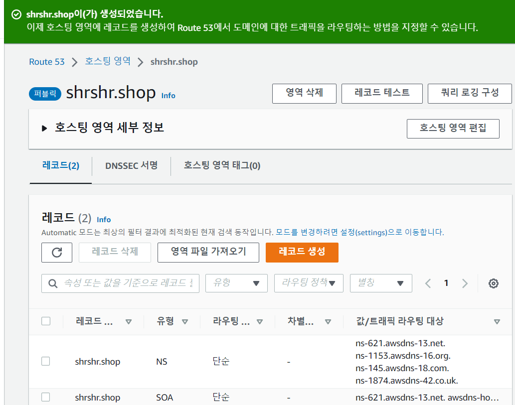Open the 유형 filter dropdown
Screen dimensions: 515x405
tap(236, 283)
